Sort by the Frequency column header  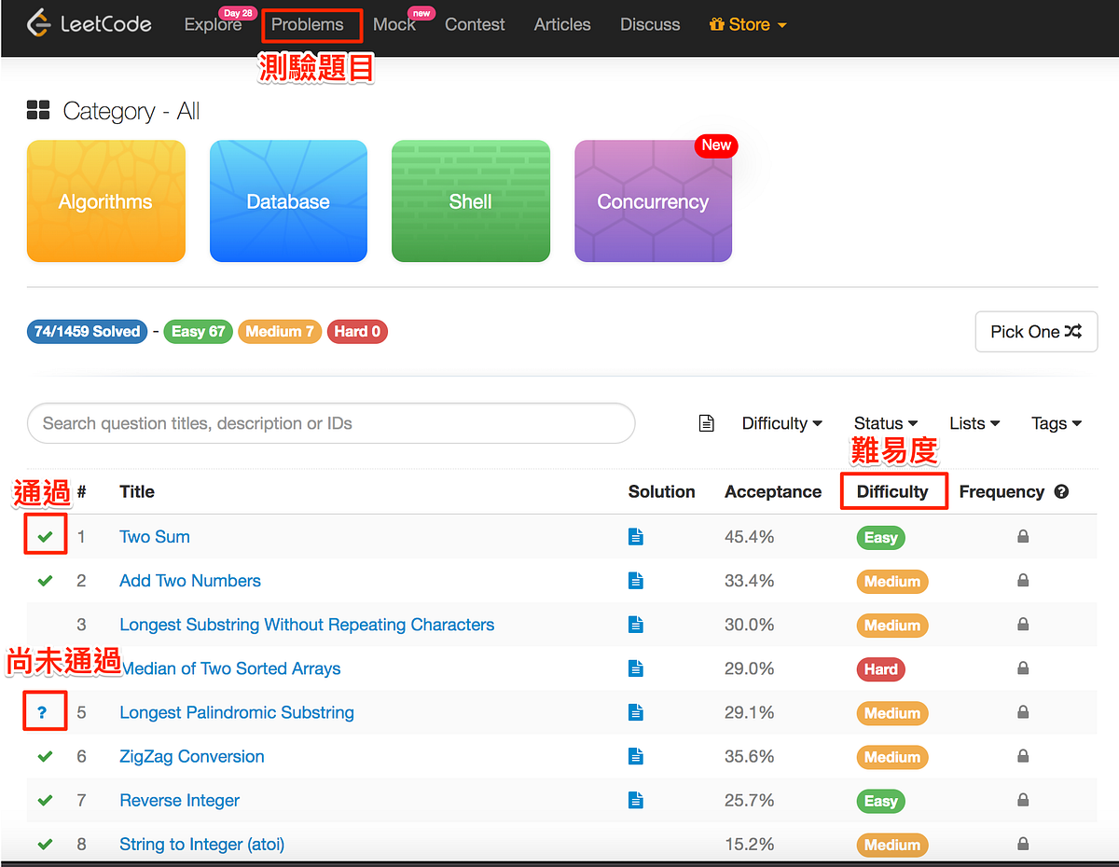click(1002, 492)
